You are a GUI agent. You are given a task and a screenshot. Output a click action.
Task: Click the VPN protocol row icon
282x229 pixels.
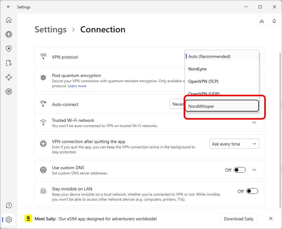click(43, 56)
